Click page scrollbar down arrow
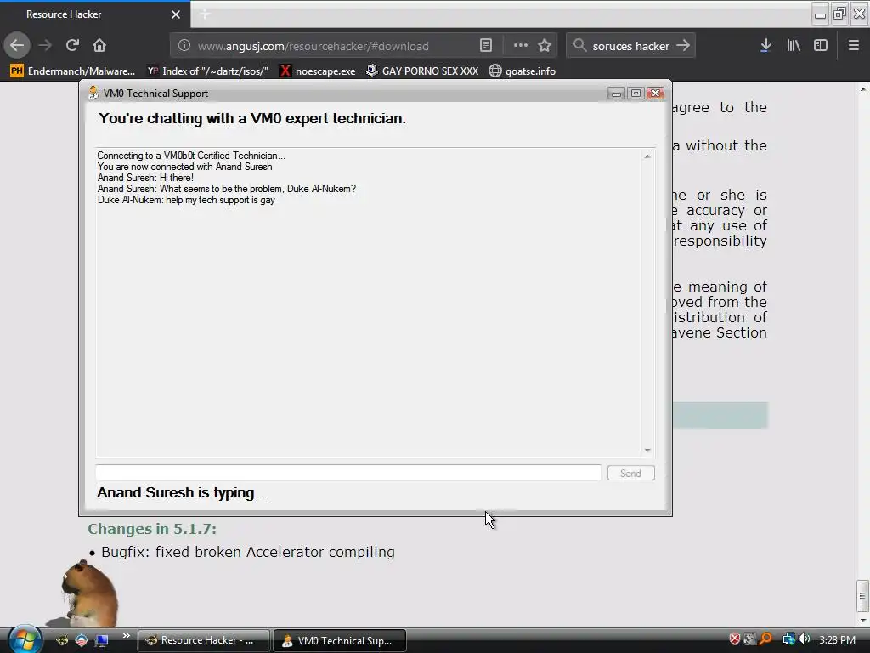870x653 pixels. coord(863,620)
